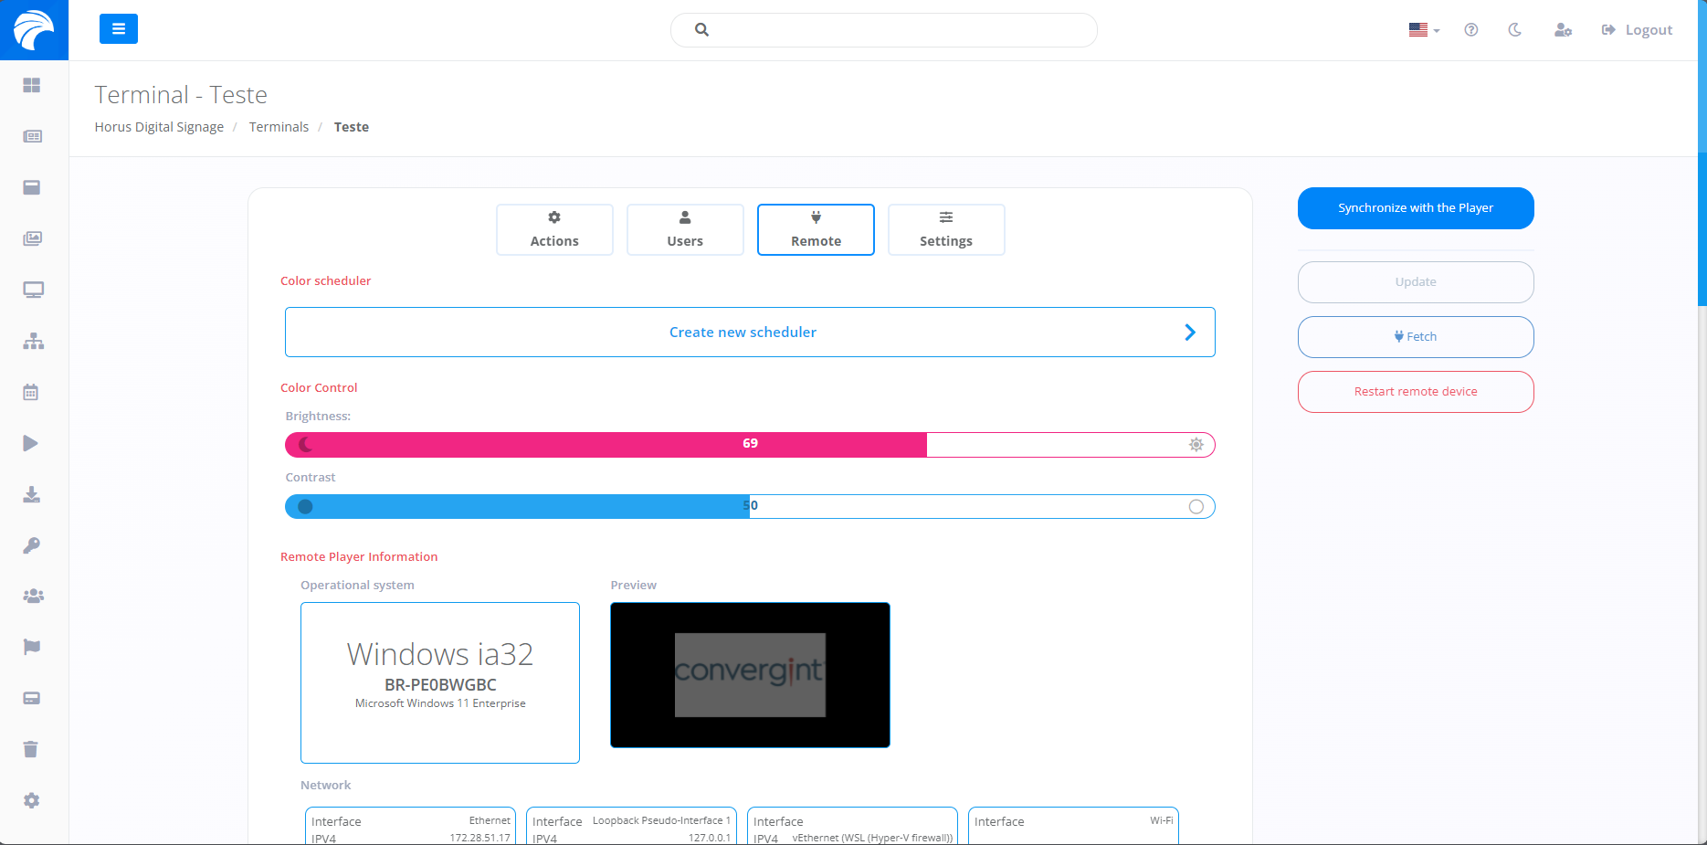Click the key icon in sidebar
The height and width of the screenshot is (845, 1707).
32,545
